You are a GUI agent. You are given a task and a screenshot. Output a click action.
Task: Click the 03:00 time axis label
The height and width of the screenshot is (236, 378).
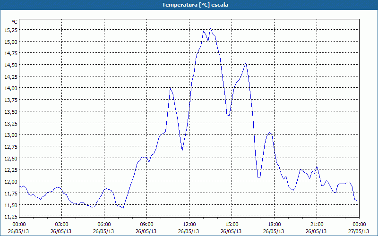click(62, 225)
